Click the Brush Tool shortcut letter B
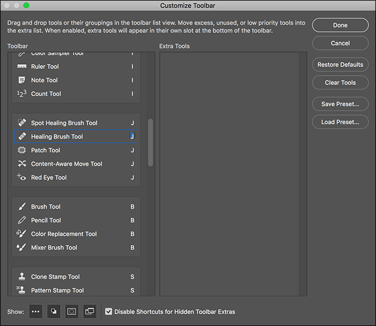 pyautogui.click(x=132, y=206)
